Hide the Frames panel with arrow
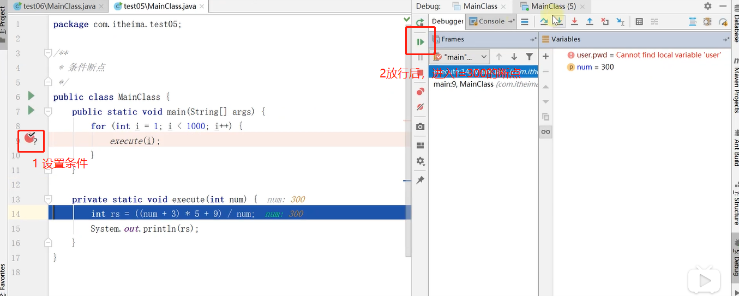The image size is (739, 296). (533, 39)
